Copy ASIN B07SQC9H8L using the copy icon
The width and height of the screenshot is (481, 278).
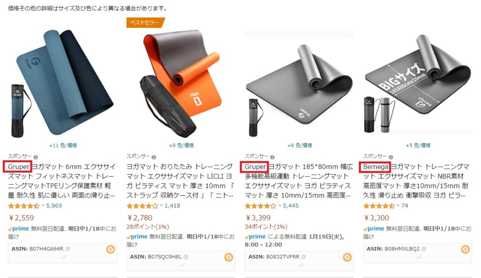point(186,257)
